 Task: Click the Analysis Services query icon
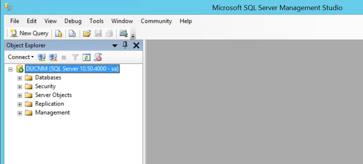click(x=72, y=34)
